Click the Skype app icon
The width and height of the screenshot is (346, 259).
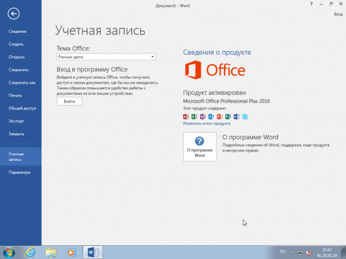pos(245,116)
